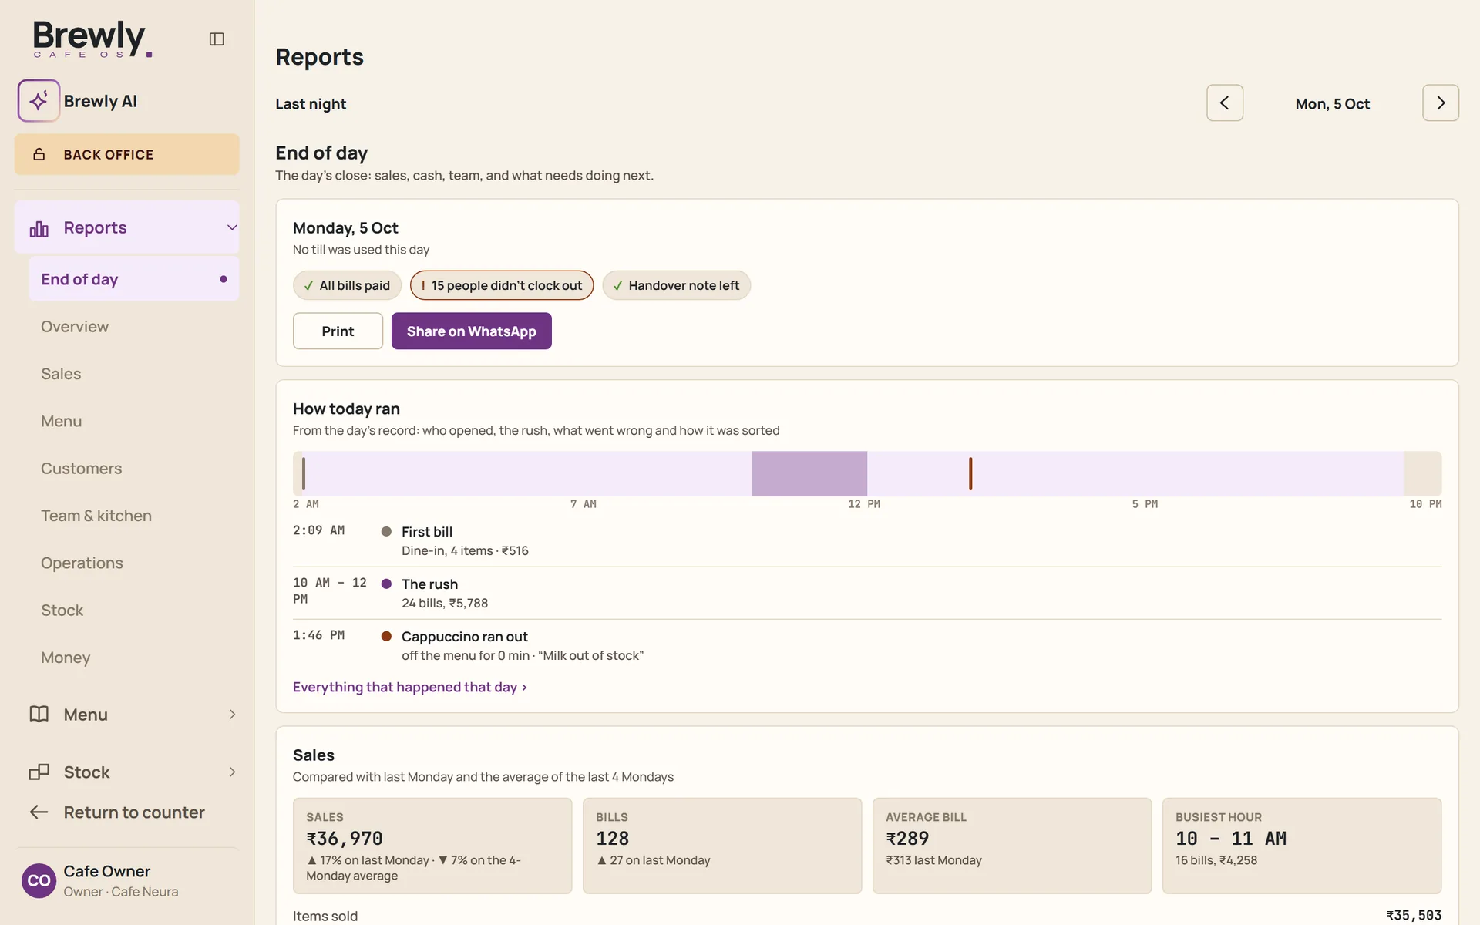Image resolution: width=1480 pixels, height=925 pixels.
Task: Click the BACK OFFICE button
Action: 127,155
